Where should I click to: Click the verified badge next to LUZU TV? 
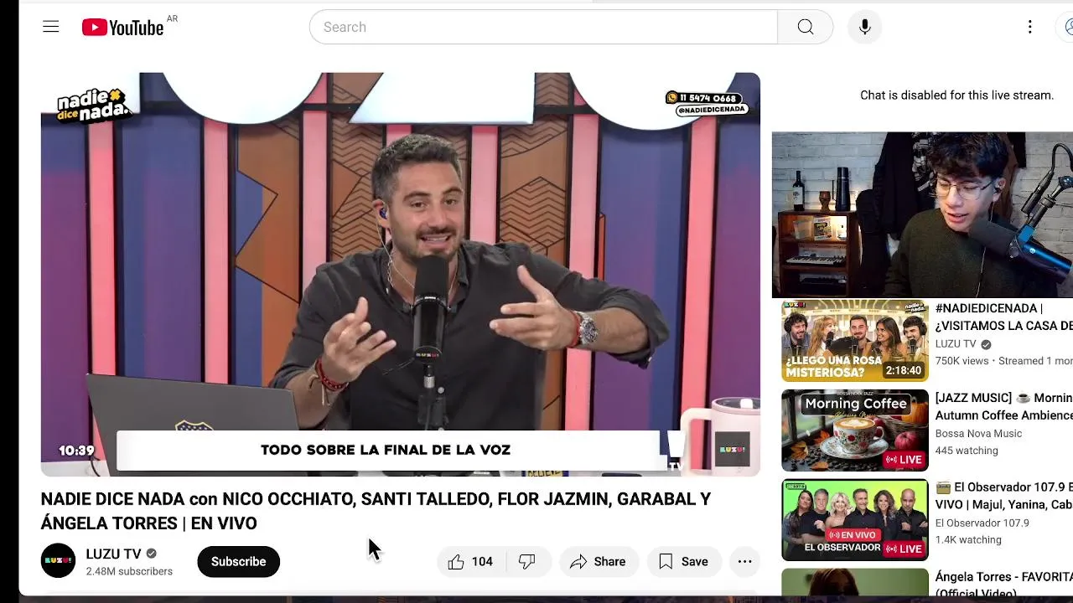[x=152, y=554]
